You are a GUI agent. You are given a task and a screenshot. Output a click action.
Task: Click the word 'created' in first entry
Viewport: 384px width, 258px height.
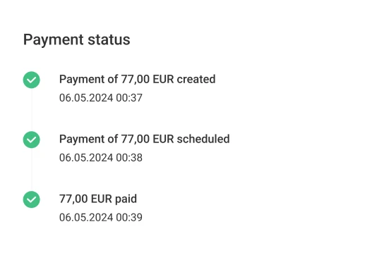(196, 79)
